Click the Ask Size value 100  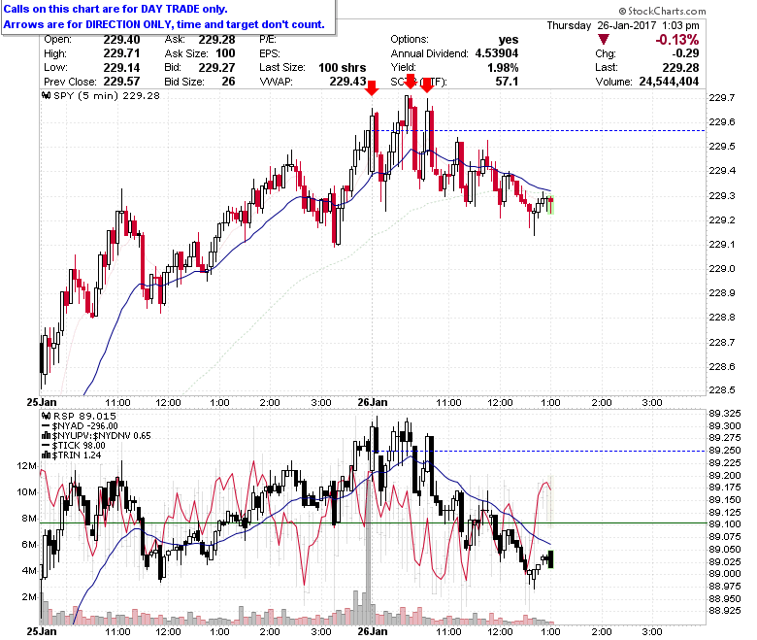pos(225,53)
